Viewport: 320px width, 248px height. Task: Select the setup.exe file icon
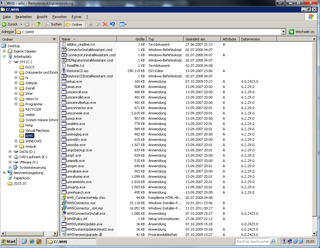click(x=64, y=81)
